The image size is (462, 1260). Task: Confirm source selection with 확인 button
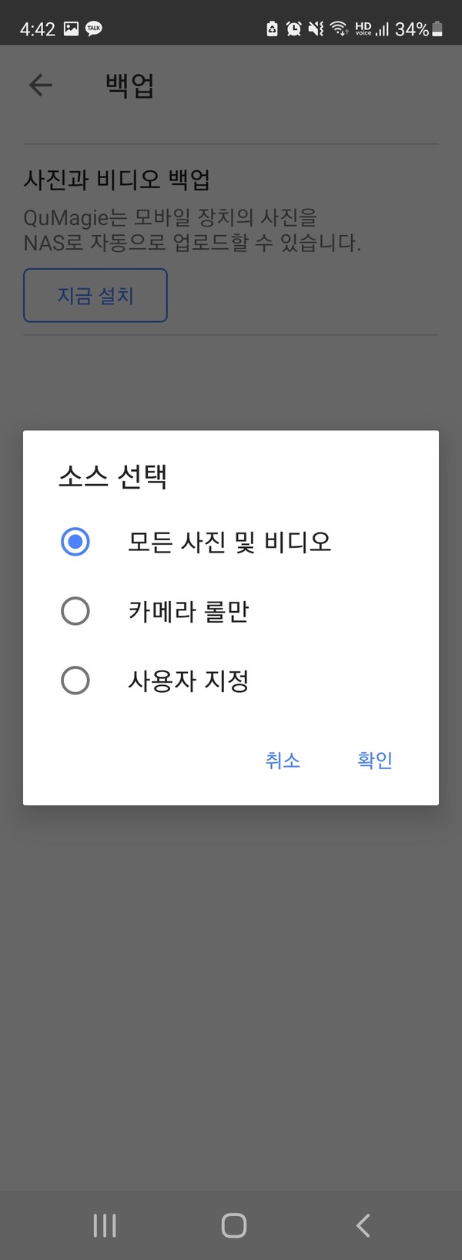click(375, 760)
